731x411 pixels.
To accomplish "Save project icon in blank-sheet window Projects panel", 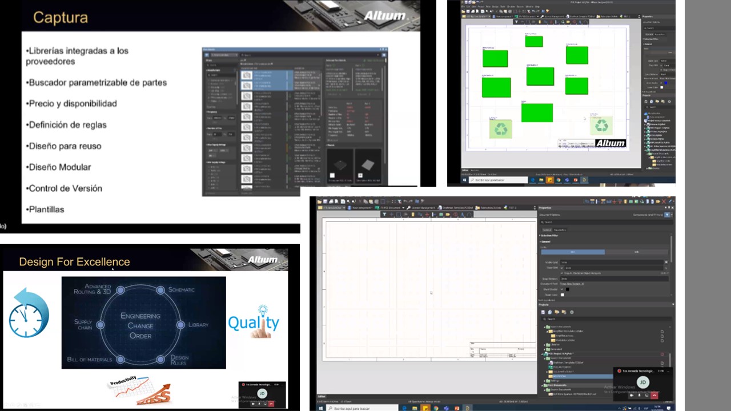I will pos(543,312).
